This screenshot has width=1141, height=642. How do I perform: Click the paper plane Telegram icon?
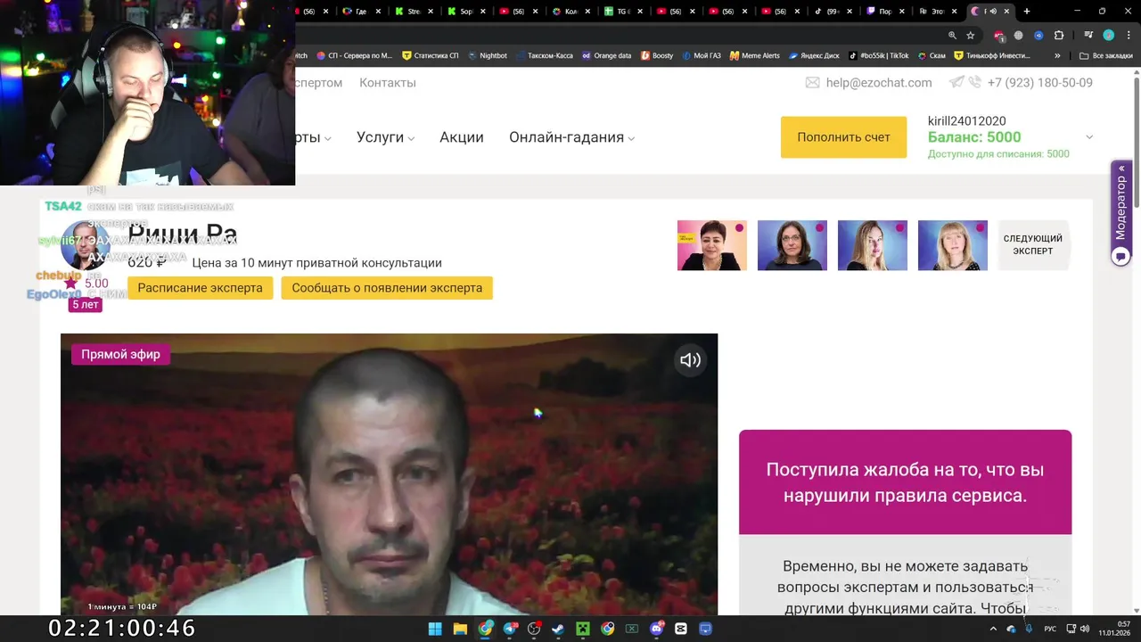pyautogui.click(x=956, y=82)
